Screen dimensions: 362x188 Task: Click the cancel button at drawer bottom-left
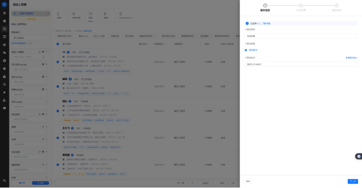click(x=248, y=181)
